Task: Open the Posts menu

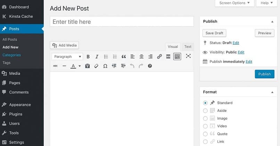Action: [22, 29]
